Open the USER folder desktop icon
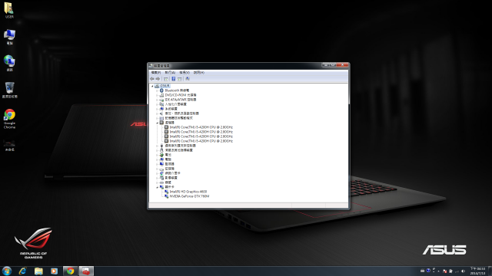The image size is (492, 276). pos(9,10)
